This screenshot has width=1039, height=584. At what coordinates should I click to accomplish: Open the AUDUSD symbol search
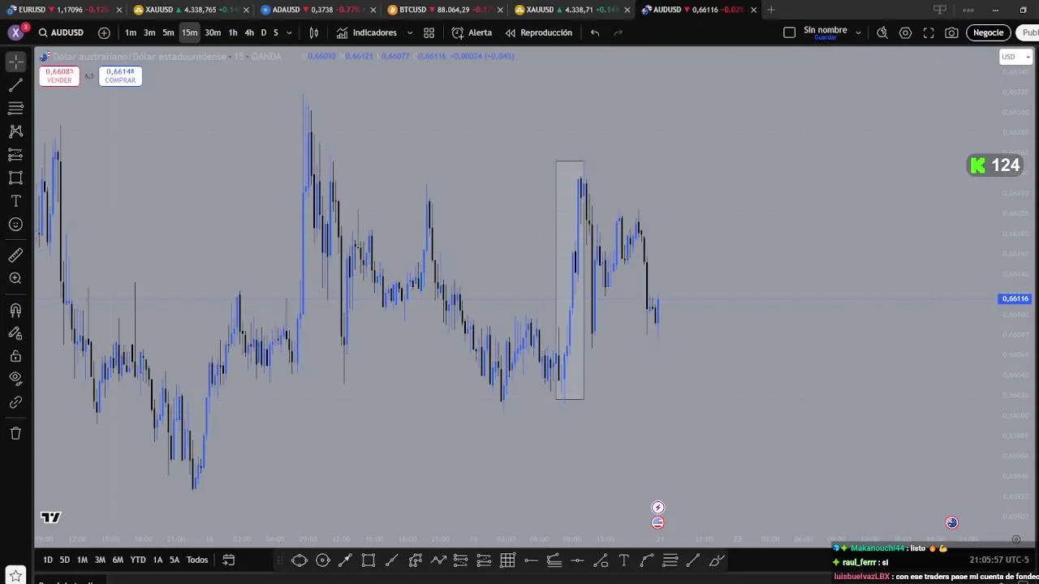61,32
